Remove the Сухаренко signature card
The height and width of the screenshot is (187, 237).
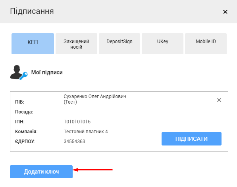click(x=219, y=100)
